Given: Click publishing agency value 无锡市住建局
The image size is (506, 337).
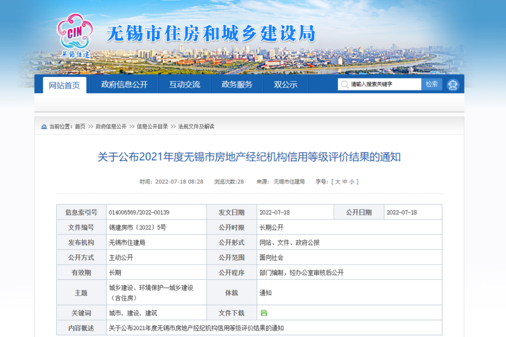Looking at the screenshot, I should (x=127, y=243).
